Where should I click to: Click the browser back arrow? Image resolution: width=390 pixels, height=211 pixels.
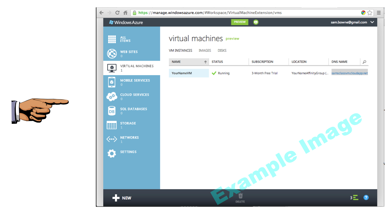tap(101, 13)
